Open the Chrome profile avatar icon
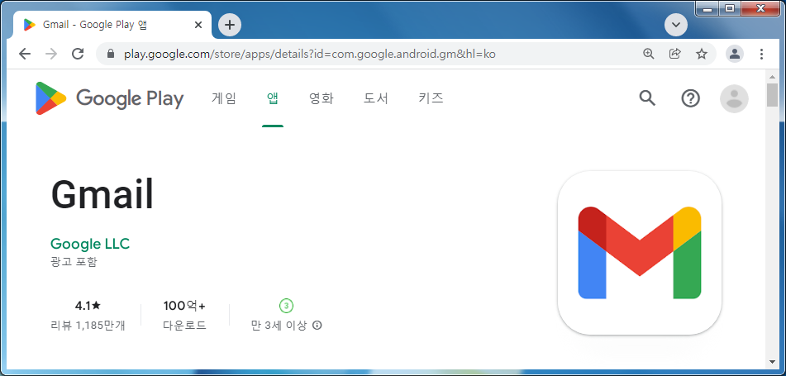The image size is (786, 376). 735,54
